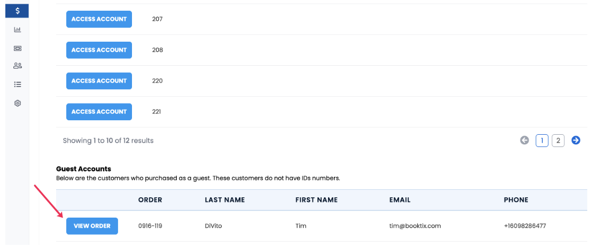This screenshot has width=591, height=247.
Task: Open the bar chart reports icon
Action: point(17,29)
